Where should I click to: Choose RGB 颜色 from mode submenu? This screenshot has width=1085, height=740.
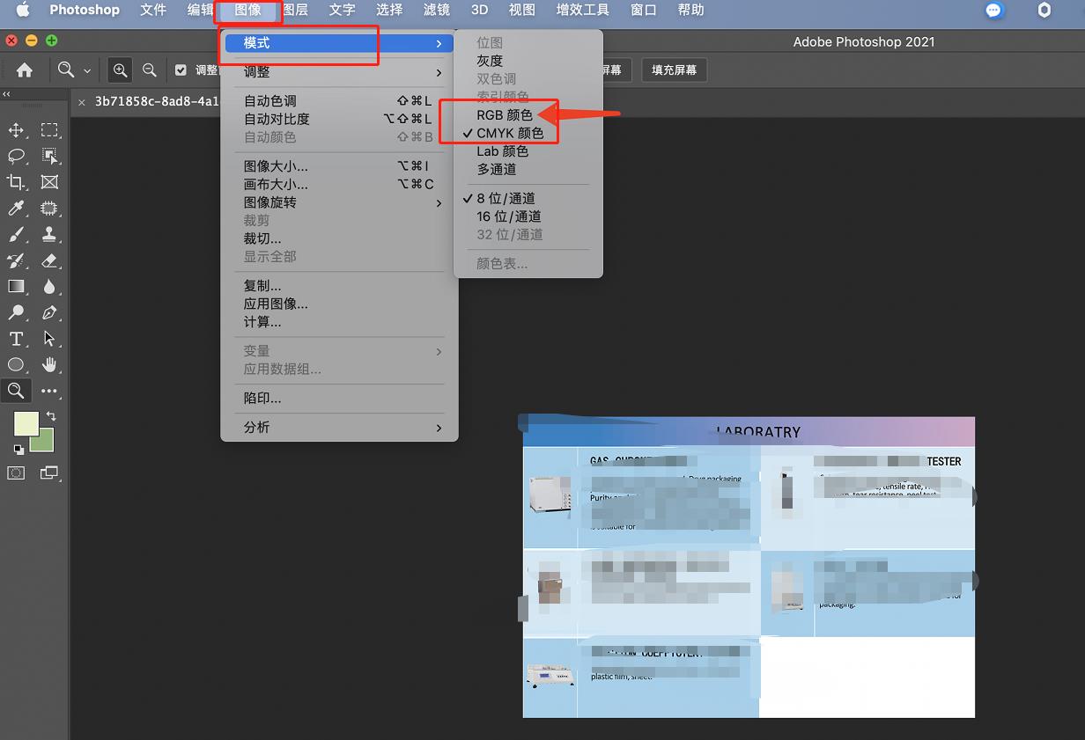coord(504,115)
